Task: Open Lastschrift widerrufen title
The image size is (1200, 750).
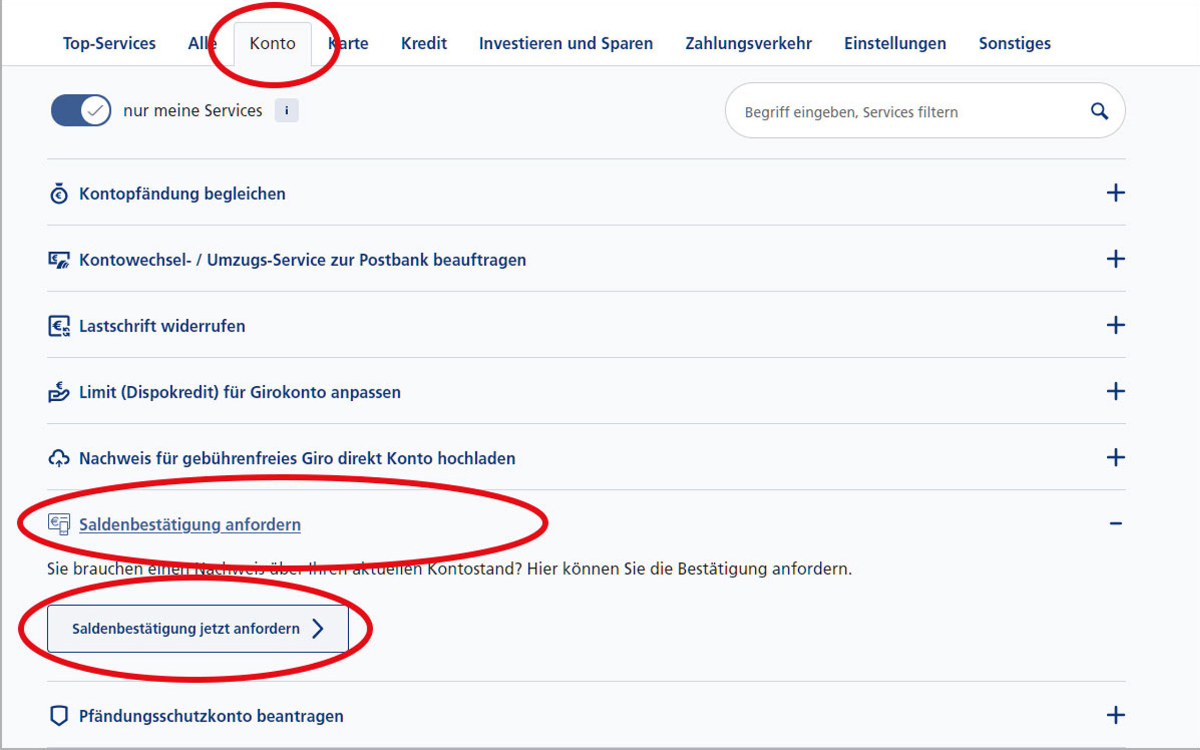Action: (162, 326)
